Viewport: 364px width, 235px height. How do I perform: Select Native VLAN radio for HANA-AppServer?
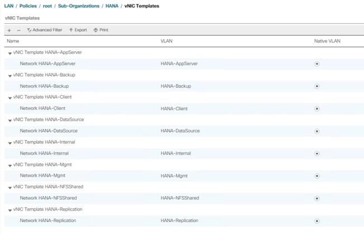tap(317, 63)
